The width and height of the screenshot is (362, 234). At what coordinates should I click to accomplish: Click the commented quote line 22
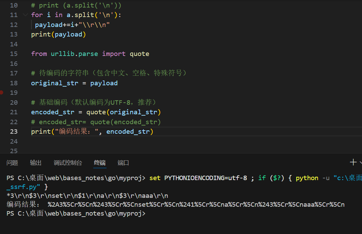pos(96,122)
